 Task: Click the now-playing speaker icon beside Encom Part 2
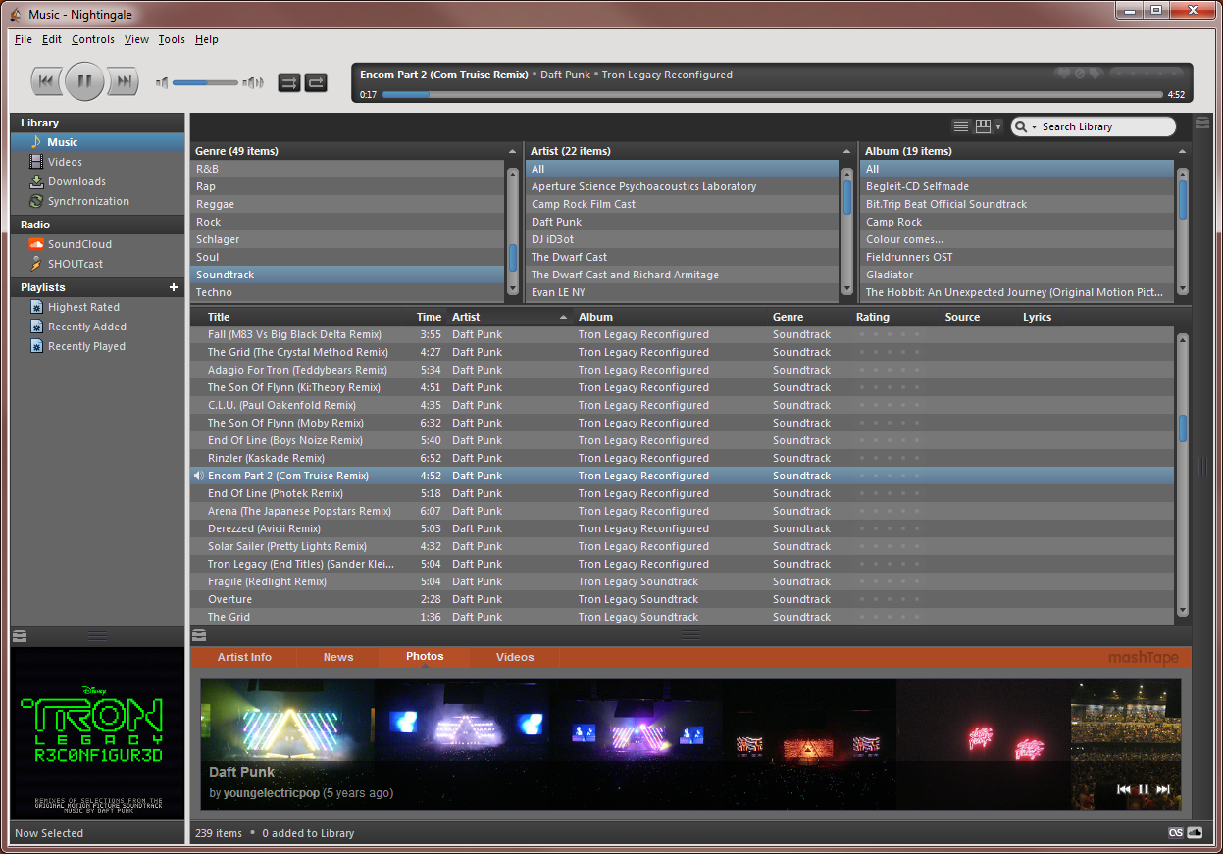pyautogui.click(x=199, y=476)
